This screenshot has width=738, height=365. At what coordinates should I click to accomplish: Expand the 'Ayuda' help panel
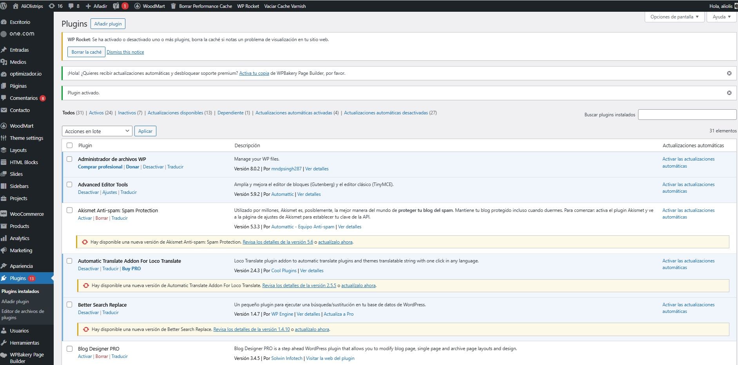[721, 17]
